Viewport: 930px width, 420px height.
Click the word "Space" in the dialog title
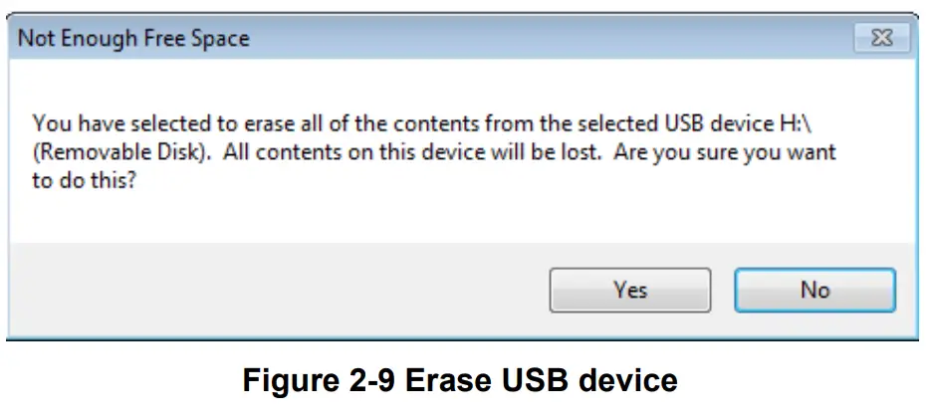pos(219,40)
